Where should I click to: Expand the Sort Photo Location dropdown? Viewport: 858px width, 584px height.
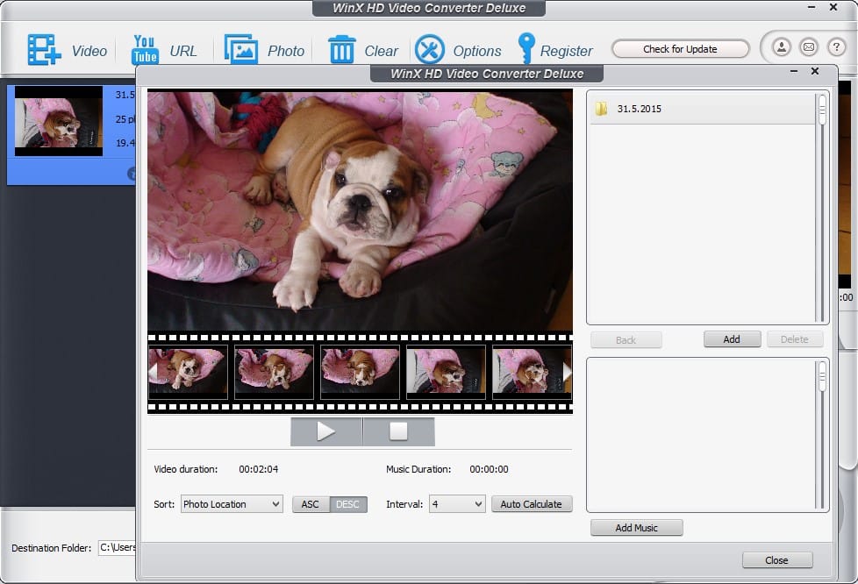pos(232,504)
